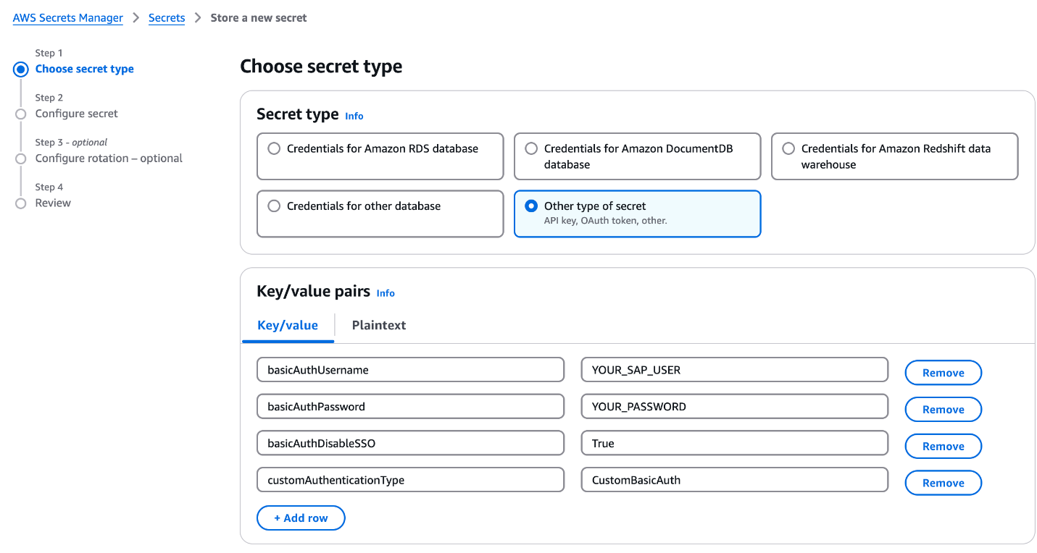Select Credentials for Amazon Redshift data warehouse
The image size is (1037, 553).
tap(788, 148)
